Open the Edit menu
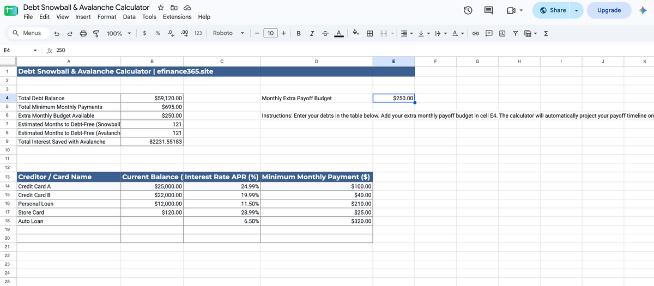The image size is (654, 286). point(45,17)
